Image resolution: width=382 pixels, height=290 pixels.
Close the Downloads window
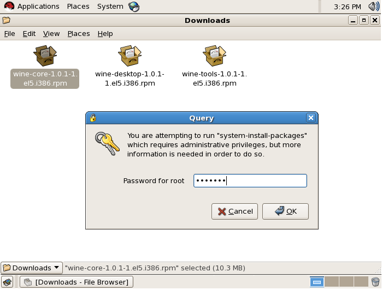point(375,20)
